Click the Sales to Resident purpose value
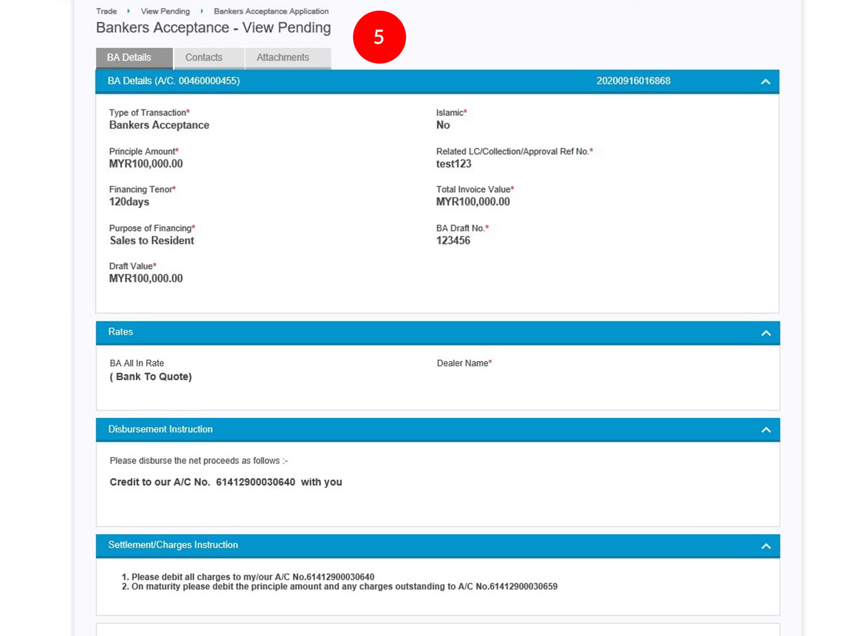867x636 pixels. tap(152, 240)
